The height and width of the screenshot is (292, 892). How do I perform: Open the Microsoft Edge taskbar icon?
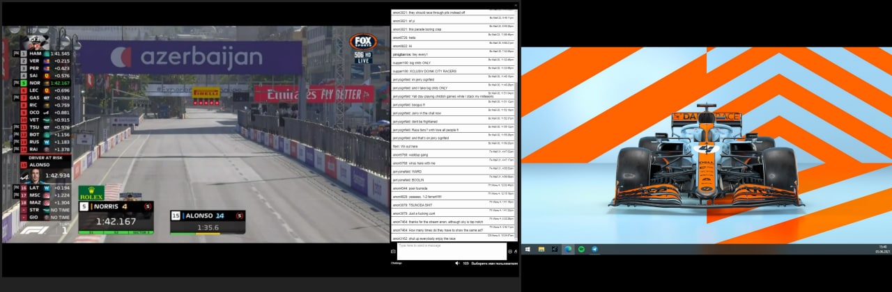(569, 249)
